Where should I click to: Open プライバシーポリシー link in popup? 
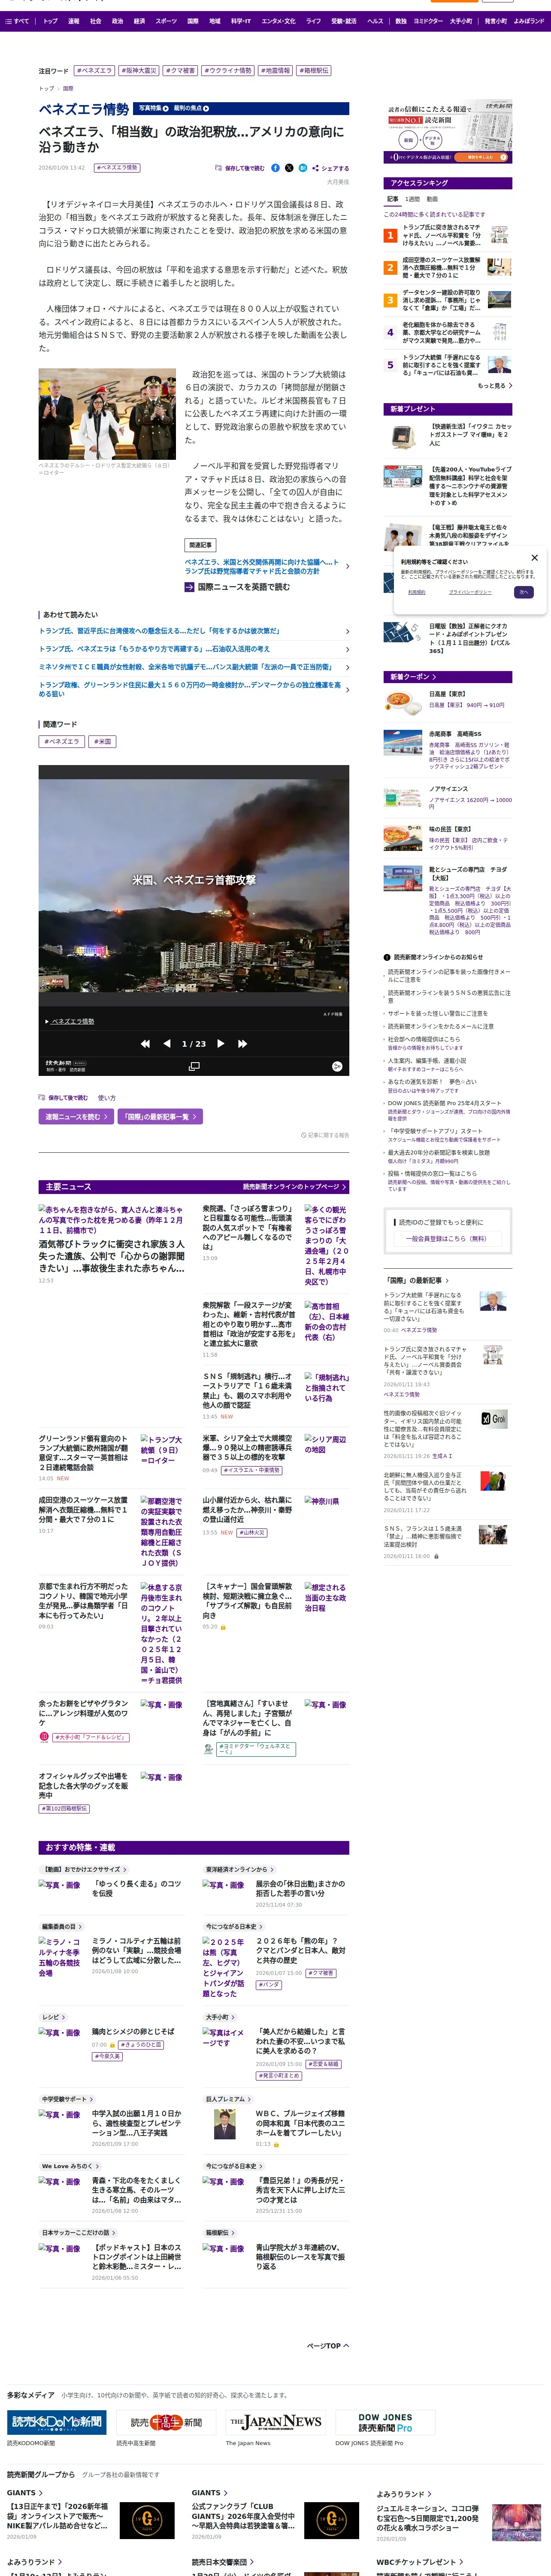(x=469, y=592)
